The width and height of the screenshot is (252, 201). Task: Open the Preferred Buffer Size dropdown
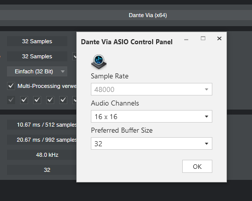click(152, 144)
